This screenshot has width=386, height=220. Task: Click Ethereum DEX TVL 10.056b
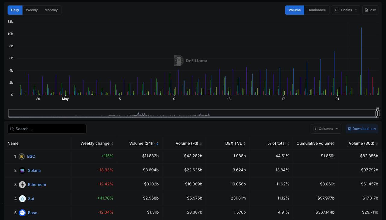pos(238,184)
